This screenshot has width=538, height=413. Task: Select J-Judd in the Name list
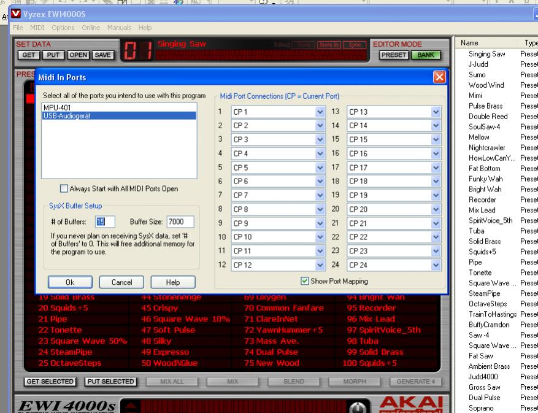[478, 64]
